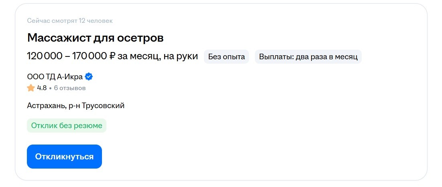Click the 120 000 minimum salary figure
The width and height of the screenshot is (442, 187).
tap(44, 56)
